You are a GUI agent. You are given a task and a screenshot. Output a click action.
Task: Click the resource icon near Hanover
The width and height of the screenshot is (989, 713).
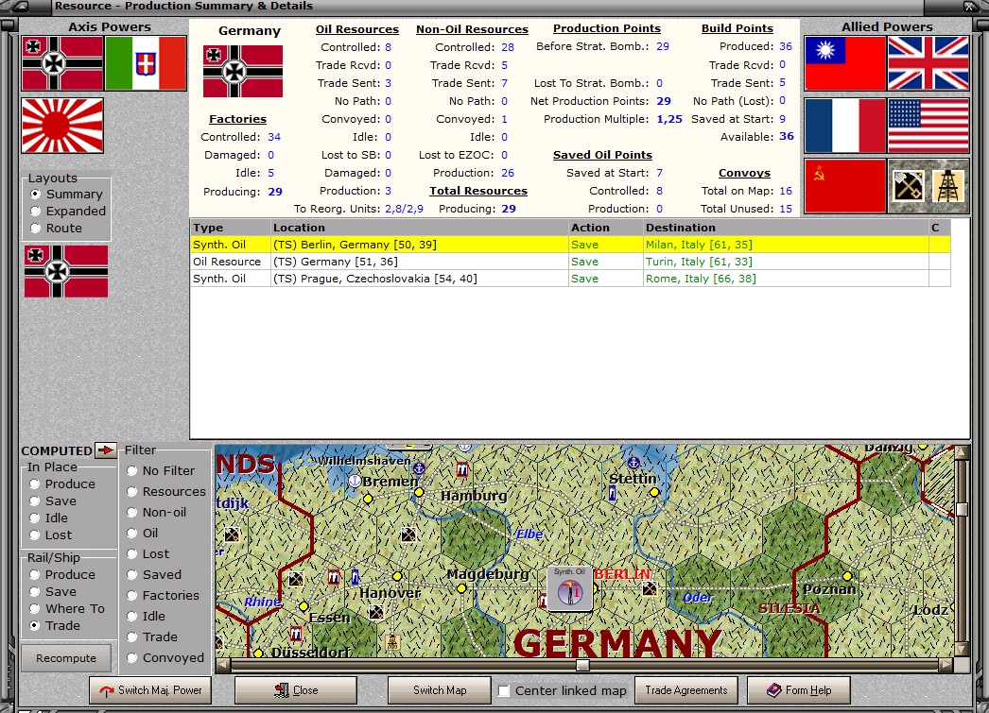click(376, 612)
